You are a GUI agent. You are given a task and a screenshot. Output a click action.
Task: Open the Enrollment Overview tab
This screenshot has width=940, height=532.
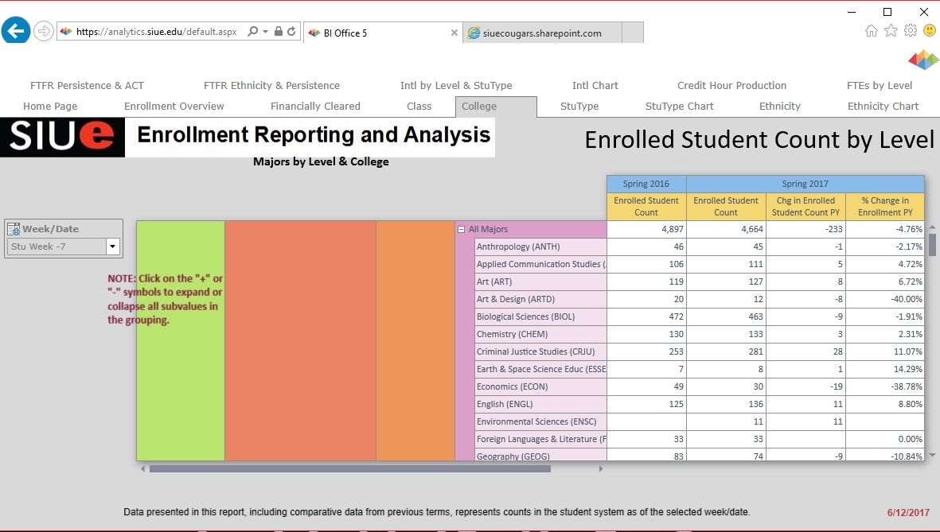174,107
